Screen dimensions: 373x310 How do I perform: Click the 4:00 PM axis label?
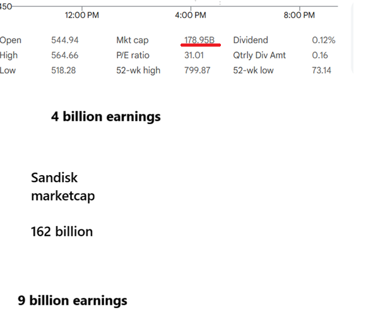(x=191, y=15)
